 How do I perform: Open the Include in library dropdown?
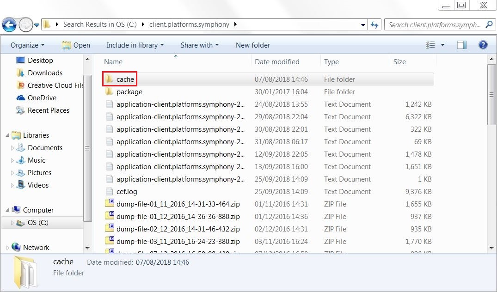135,45
